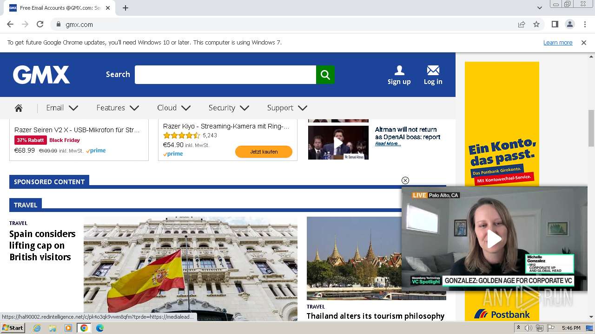Click the page vertical scrollbar thumb
The image size is (595, 334).
591,128
